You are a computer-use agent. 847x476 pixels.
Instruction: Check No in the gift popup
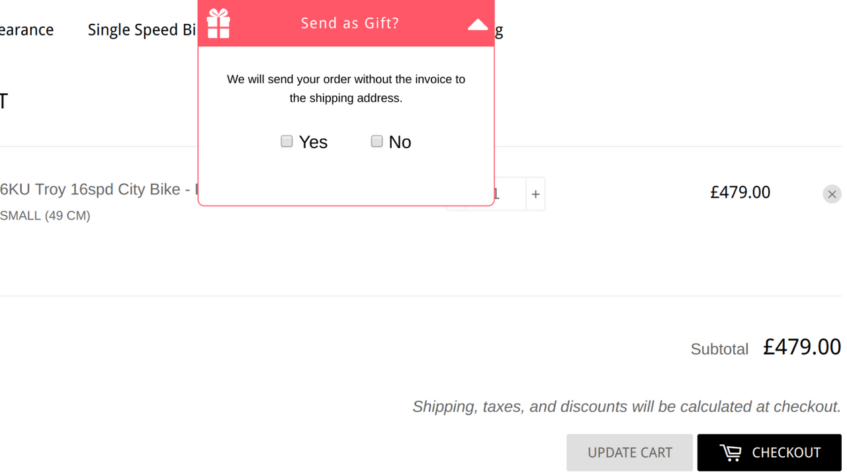click(x=377, y=141)
